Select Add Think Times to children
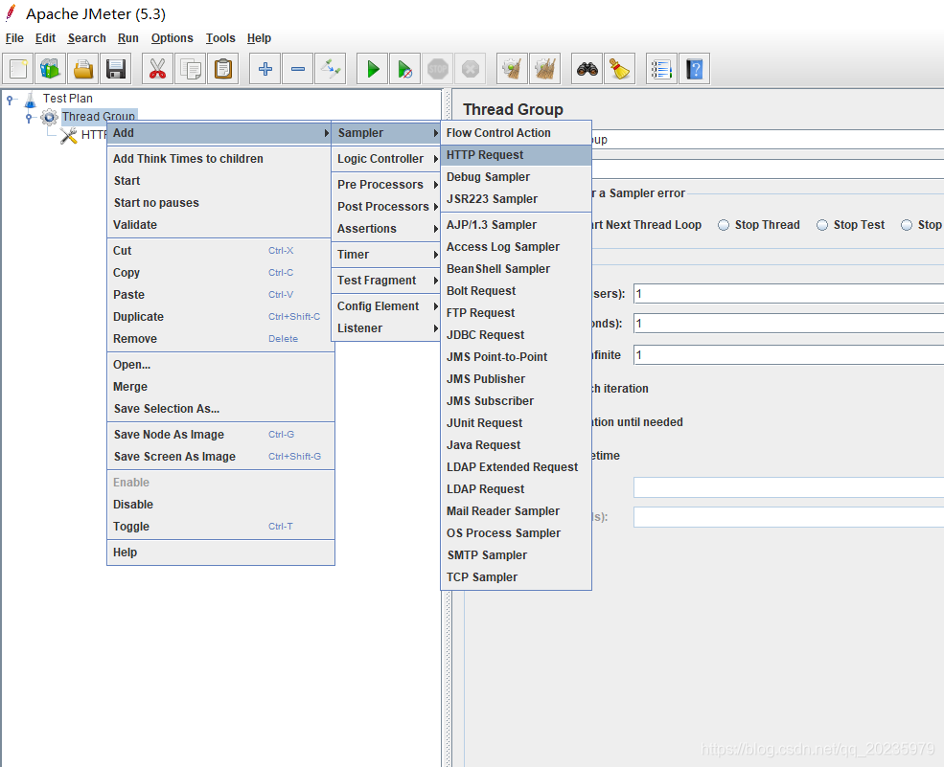 (220, 159)
